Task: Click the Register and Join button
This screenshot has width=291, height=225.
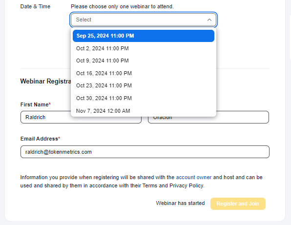Action: point(238,204)
